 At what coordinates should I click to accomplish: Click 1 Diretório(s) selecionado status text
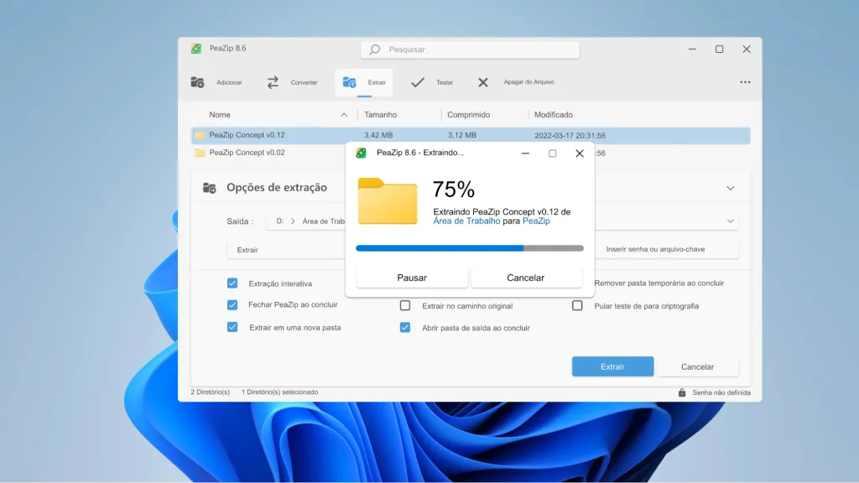279,392
